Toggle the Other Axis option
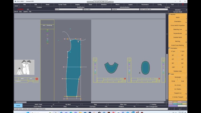This screenshot has height=113, width=201. point(123,104)
